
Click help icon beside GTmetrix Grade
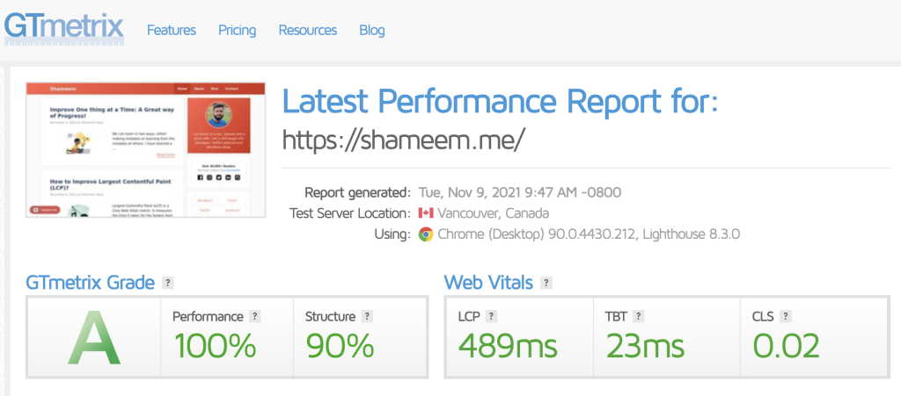point(168,283)
